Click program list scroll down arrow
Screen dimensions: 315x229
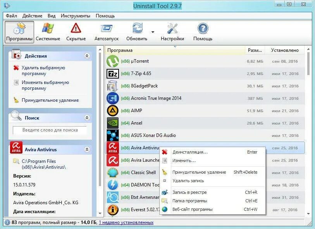click(x=309, y=214)
